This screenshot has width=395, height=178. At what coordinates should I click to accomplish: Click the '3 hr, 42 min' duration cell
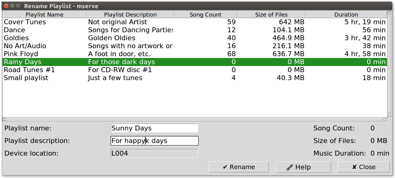(x=365, y=38)
